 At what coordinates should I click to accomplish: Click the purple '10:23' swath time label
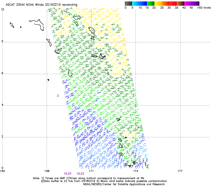tap(67, 174)
